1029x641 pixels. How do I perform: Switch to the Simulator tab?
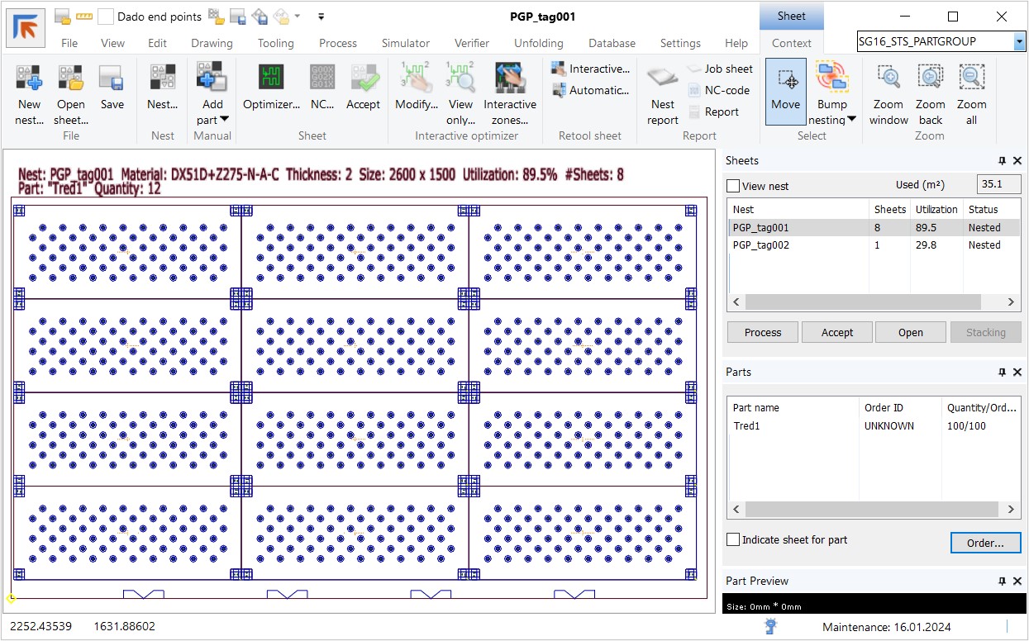click(x=405, y=43)
